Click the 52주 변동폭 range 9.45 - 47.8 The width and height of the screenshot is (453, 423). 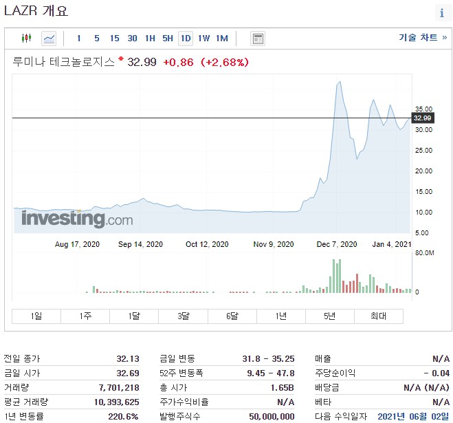(x=271, y=373)
